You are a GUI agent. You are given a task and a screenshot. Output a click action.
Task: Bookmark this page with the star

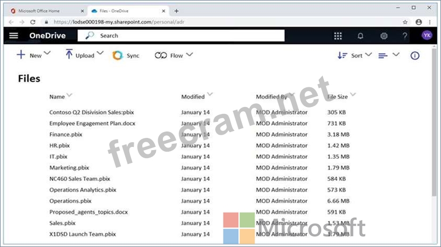click(x=405, y=22)
